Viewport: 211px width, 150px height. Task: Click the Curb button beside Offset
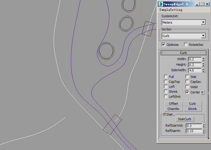coord(192,104)
